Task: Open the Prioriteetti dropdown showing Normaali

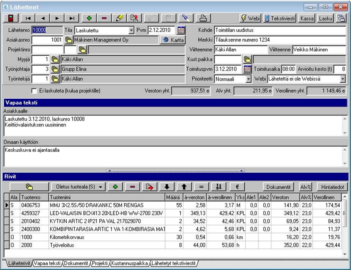Action: [x=249, y=79]
